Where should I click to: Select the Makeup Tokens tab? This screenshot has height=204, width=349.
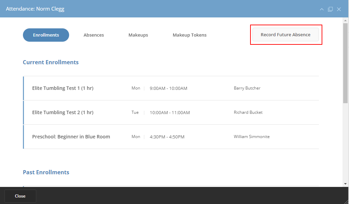click(189, 35)
